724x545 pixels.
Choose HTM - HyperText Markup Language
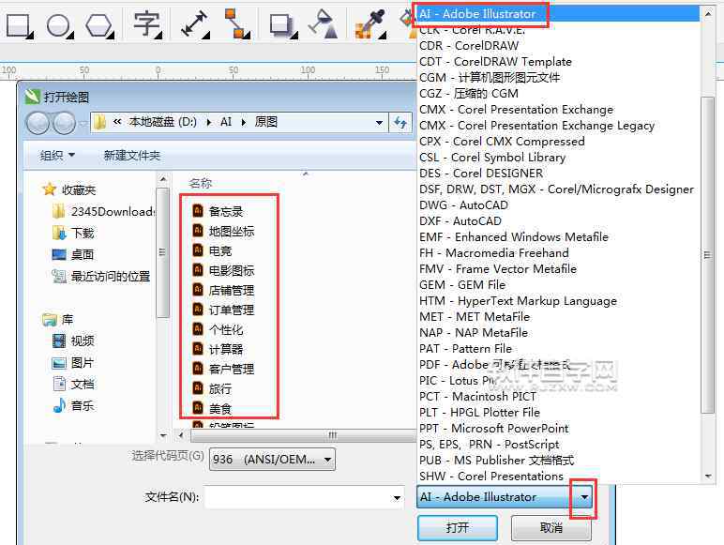pos(559,301)
